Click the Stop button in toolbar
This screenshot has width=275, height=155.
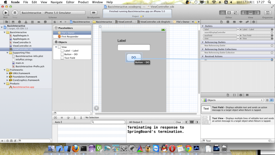point(15,13)
